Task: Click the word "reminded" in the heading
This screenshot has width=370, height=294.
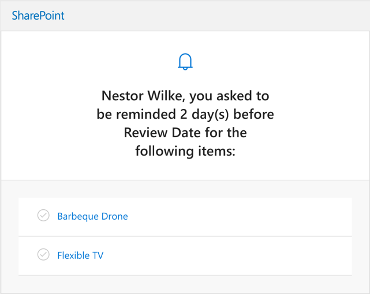Action: [x=144, y=114]
